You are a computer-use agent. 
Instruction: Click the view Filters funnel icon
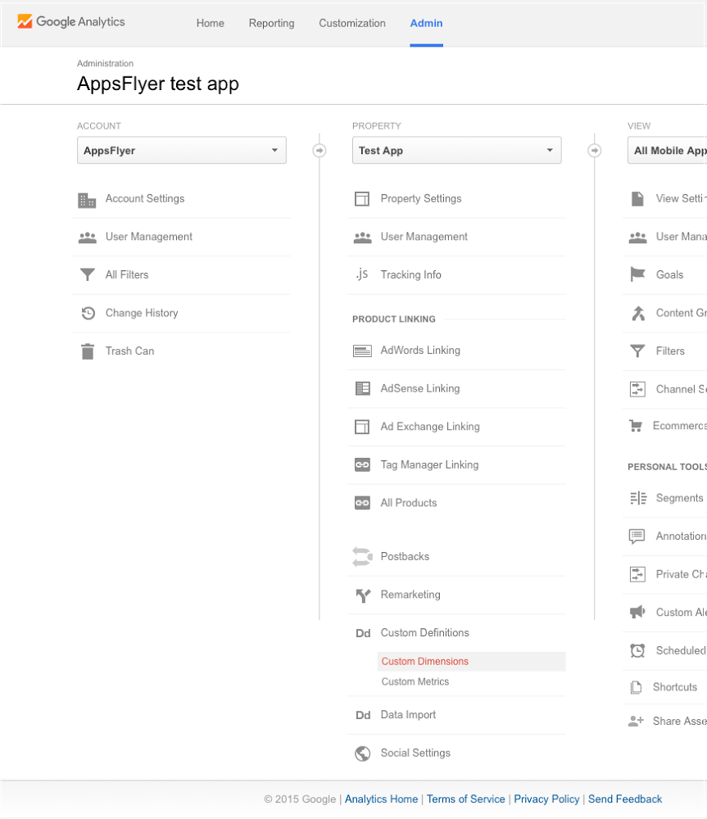[637, 351]
